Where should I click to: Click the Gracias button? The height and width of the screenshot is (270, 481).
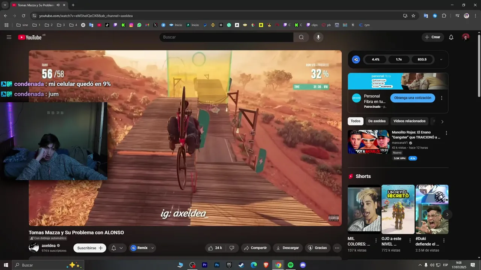point(318,248)
